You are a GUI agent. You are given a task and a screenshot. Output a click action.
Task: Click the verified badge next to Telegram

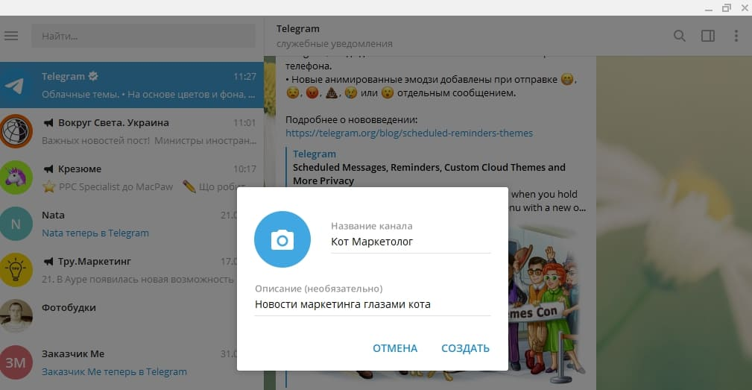pyautogui.click(x=93, y=76)
